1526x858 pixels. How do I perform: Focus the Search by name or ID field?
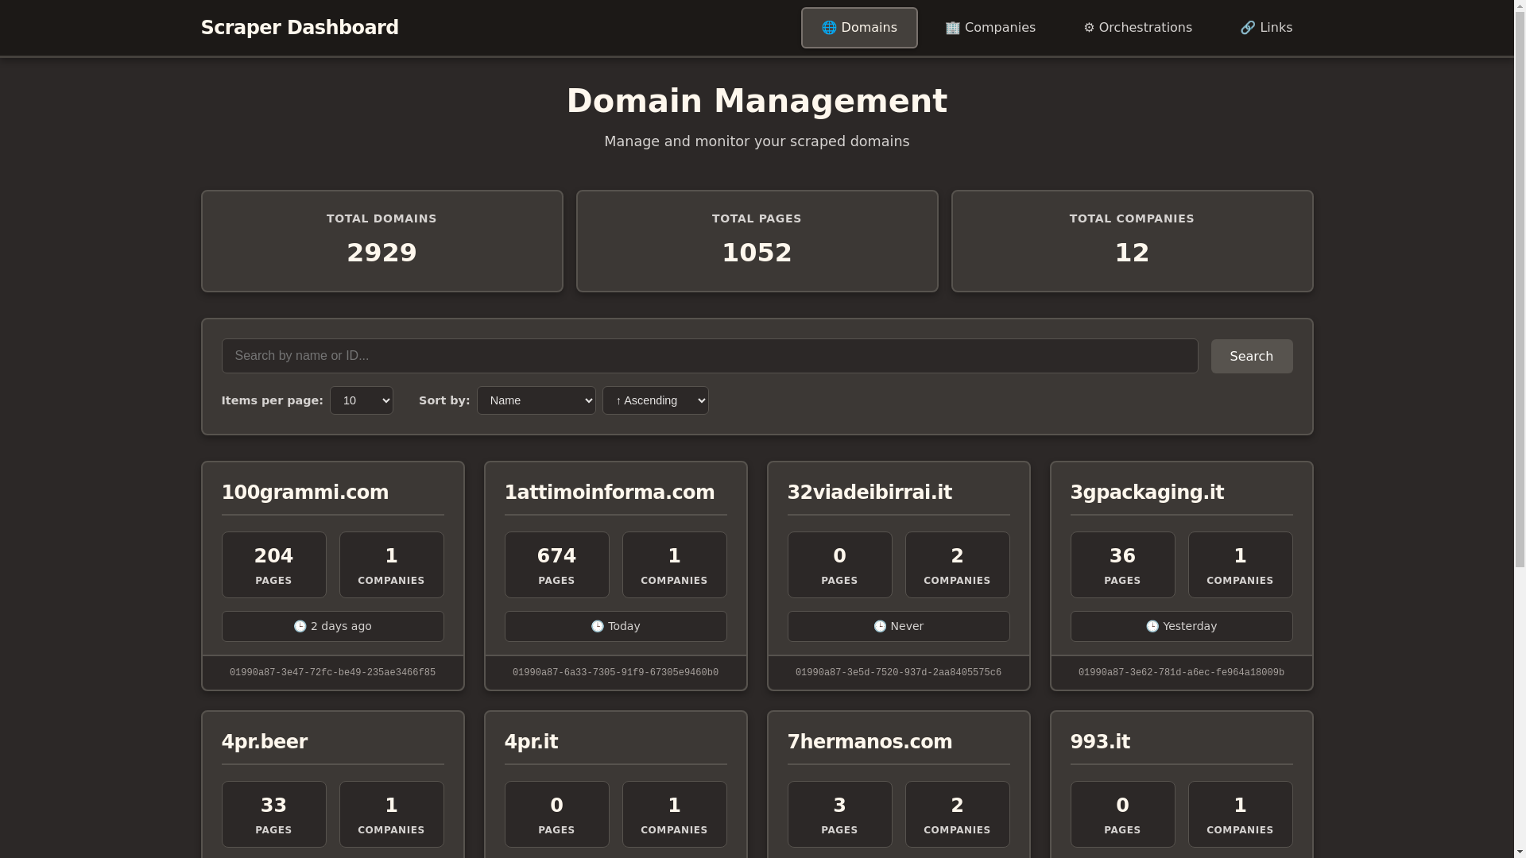click(x=710, y=356)
